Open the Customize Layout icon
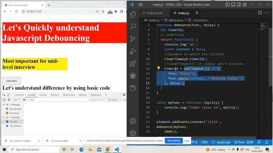Image resolution: width=273 pixels, height=153 pixels. click(x=244, y=5)
